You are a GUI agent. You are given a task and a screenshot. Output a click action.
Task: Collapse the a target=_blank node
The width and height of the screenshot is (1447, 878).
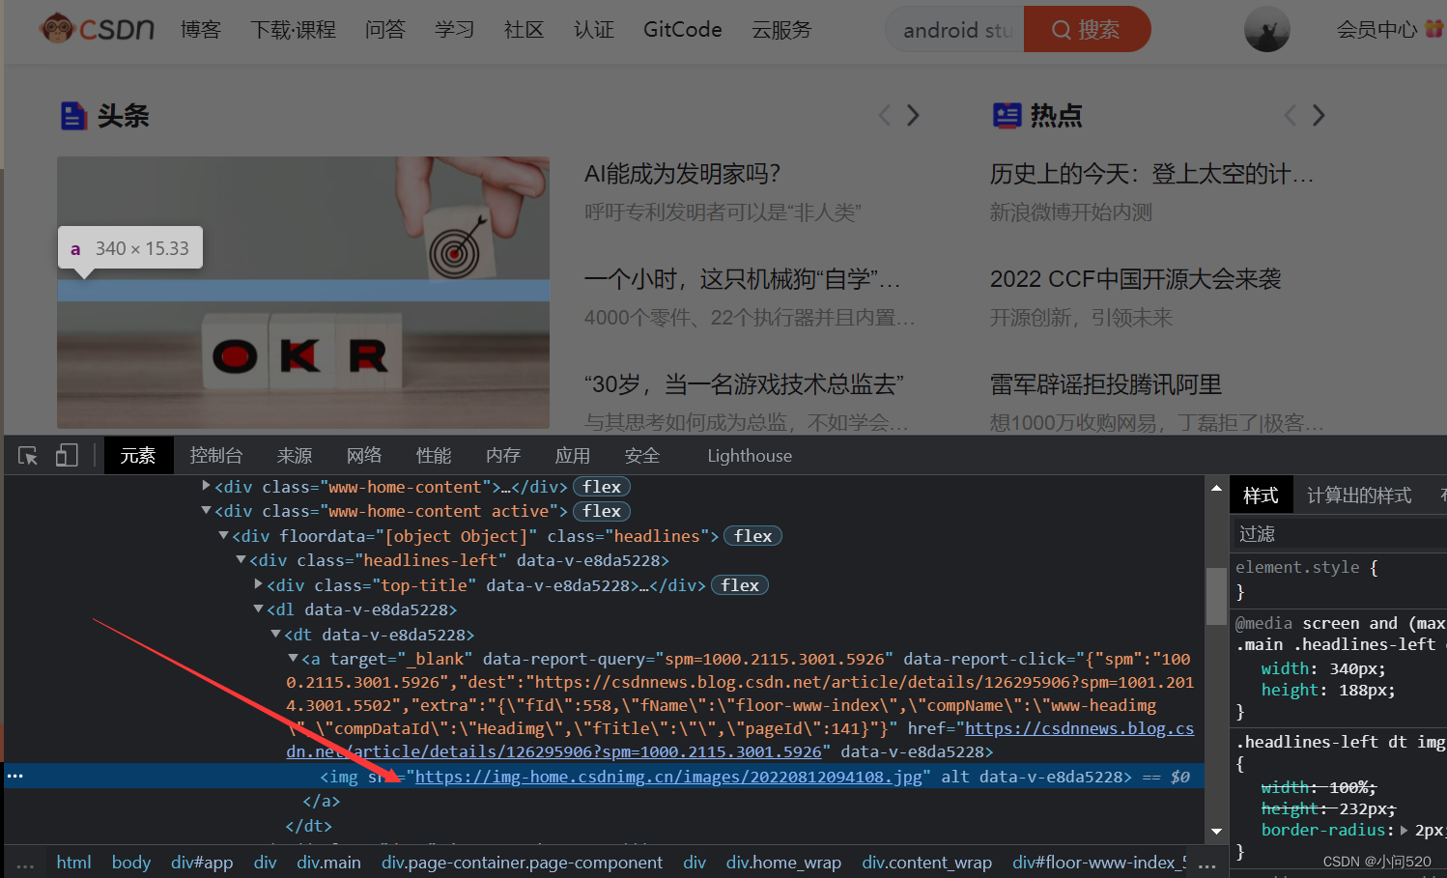coord(293,658)
